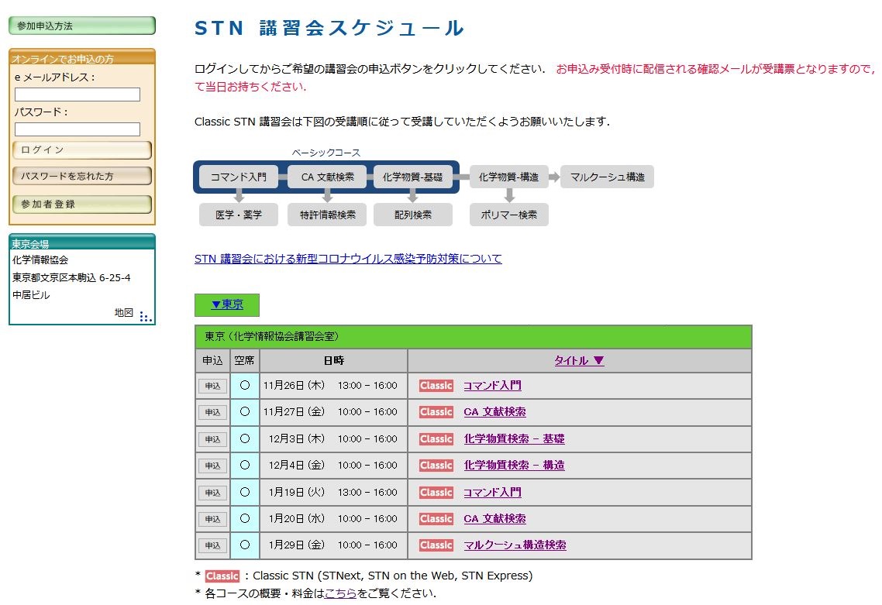882x605 pixels.
Task: Click the date cell 1月29日 (金) 10:00 – 16:00
Action: [333, 545]
